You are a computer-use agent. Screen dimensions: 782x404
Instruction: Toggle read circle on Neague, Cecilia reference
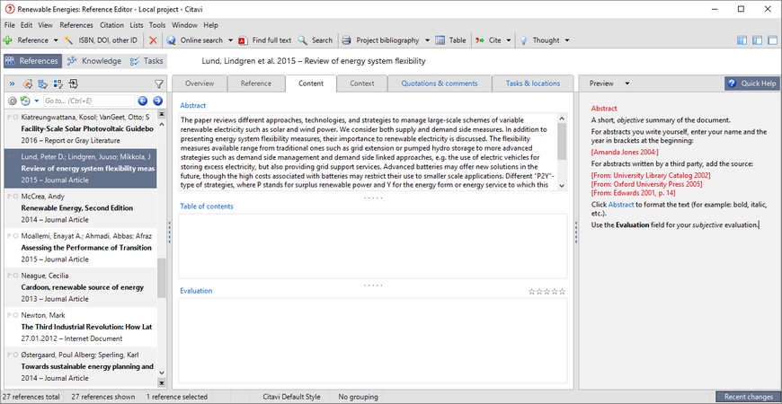coord(16,276)
